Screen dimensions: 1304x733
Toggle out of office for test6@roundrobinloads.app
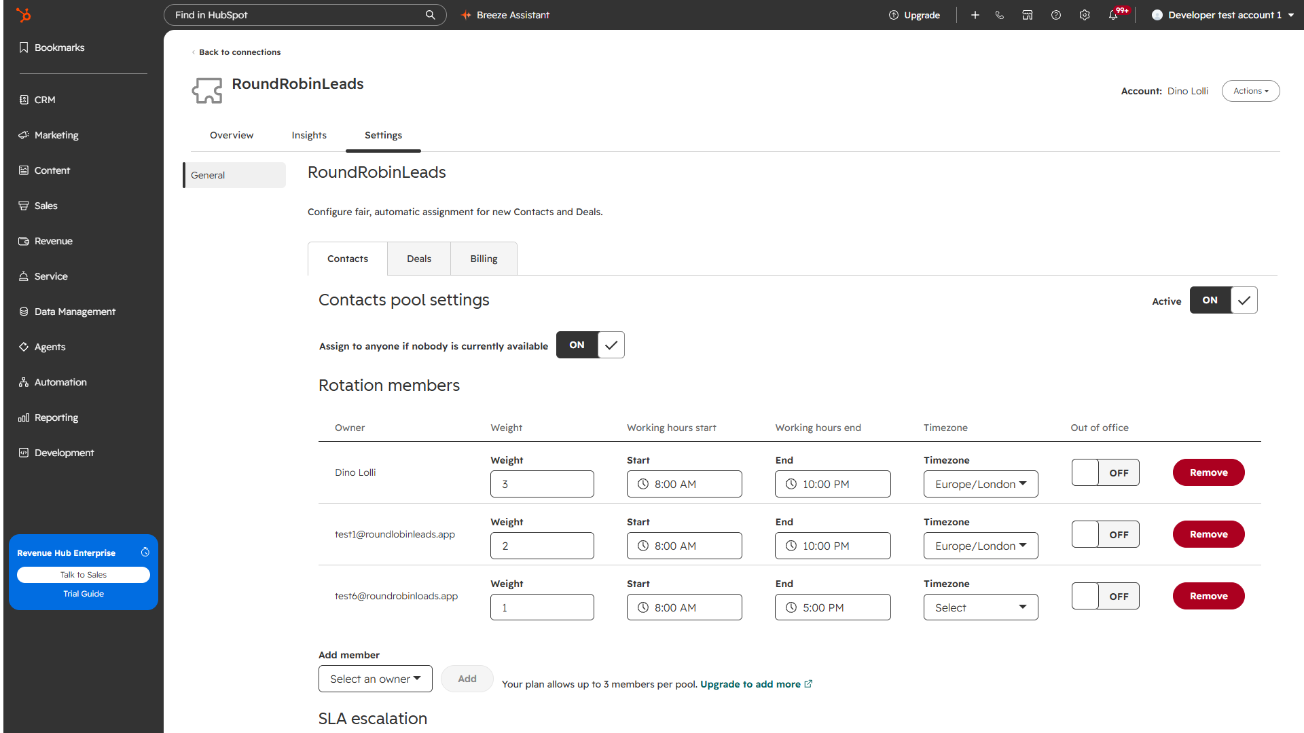[x=1105, y=596]
